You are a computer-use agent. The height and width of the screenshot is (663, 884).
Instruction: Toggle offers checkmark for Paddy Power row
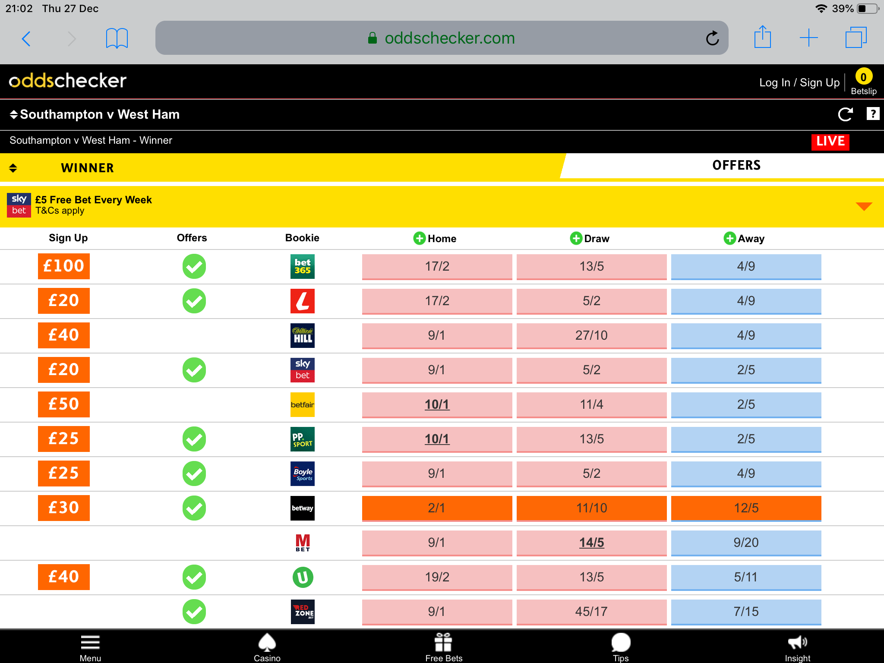point(194,439)
